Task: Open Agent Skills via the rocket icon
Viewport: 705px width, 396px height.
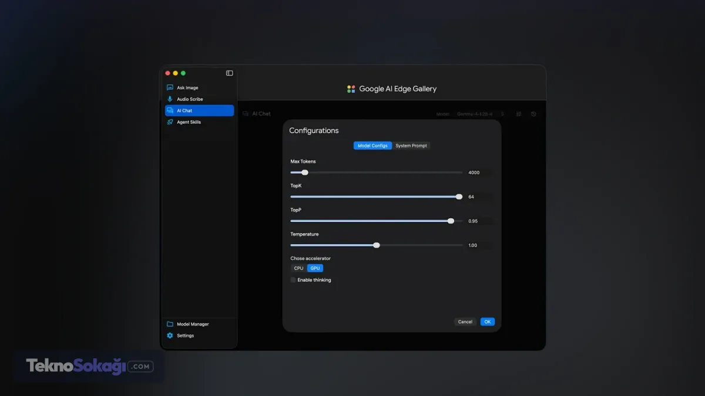Action: [170, 122]
